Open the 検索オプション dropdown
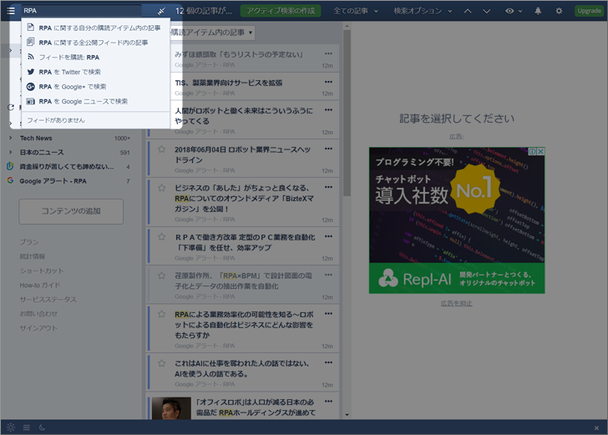 (x=421, y=11)
